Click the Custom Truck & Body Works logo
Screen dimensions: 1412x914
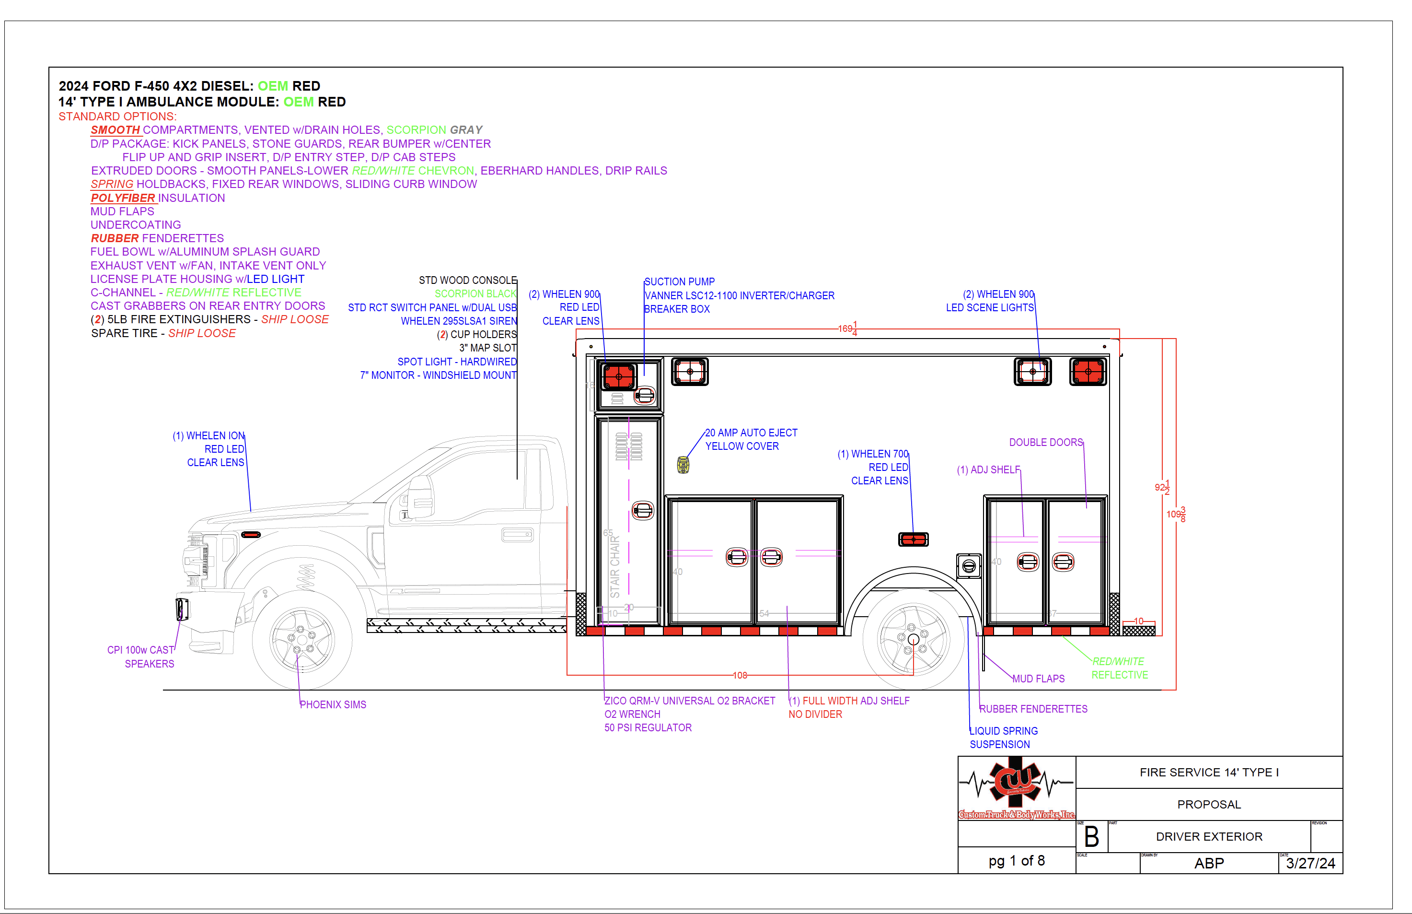(1017, 789)
